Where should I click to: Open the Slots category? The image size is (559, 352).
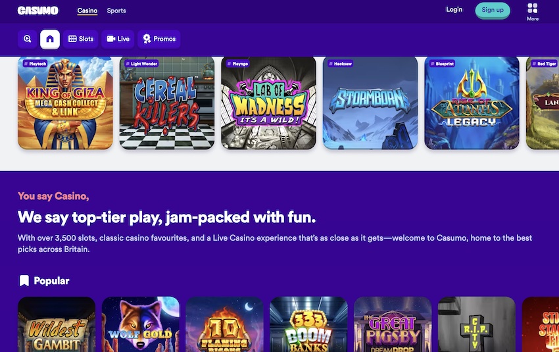81,39
